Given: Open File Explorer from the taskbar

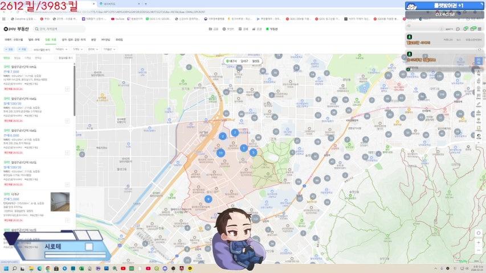Looking at the screenshot, I should pos(31,268).
